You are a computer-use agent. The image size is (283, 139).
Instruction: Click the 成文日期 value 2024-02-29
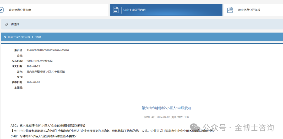click(x=33, y=66)
